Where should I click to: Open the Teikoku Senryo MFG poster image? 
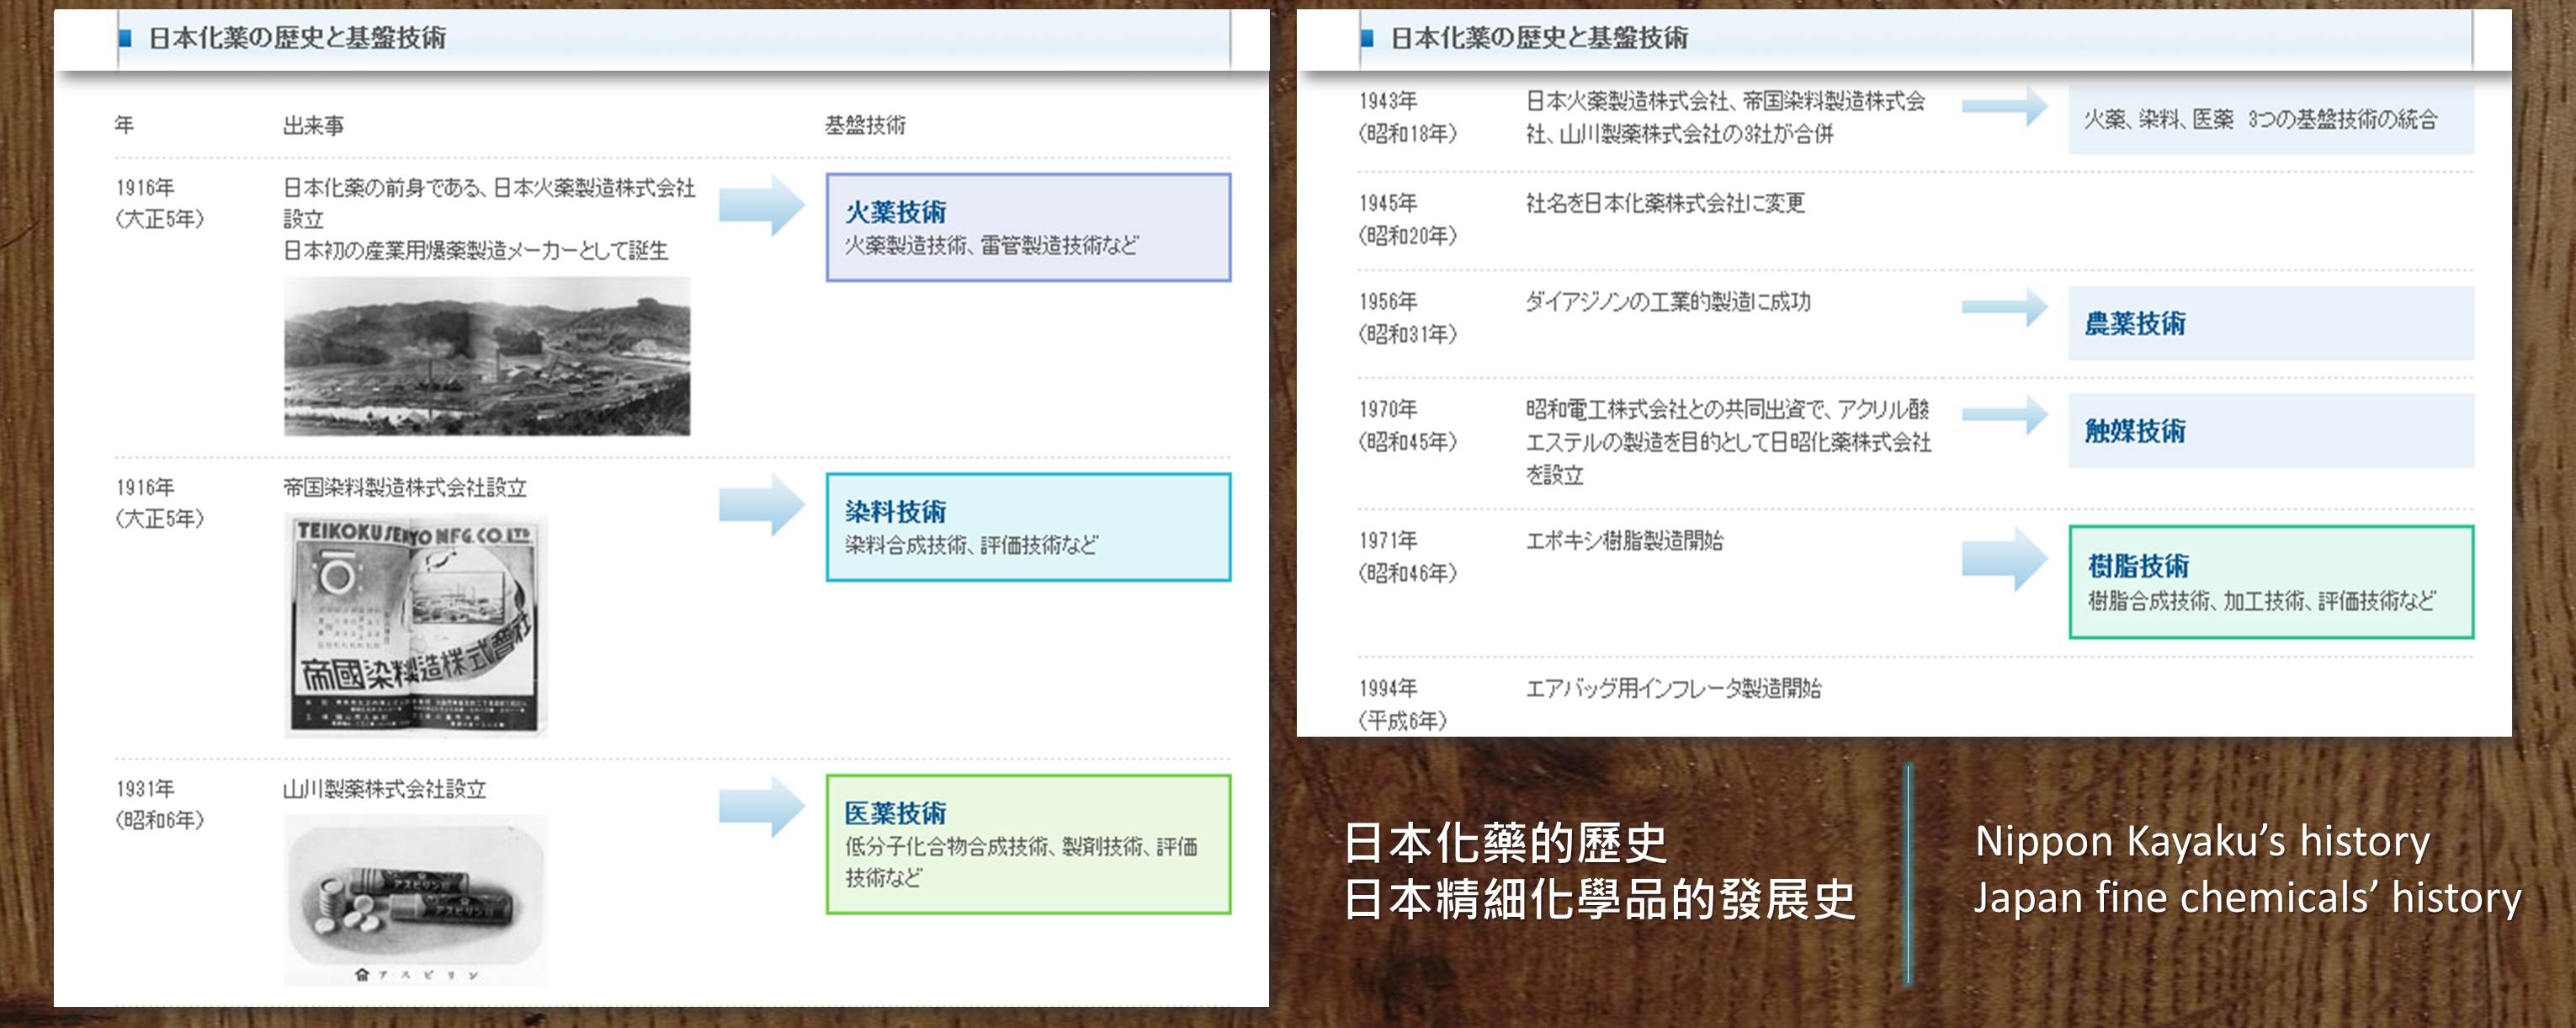pos(415,625)
